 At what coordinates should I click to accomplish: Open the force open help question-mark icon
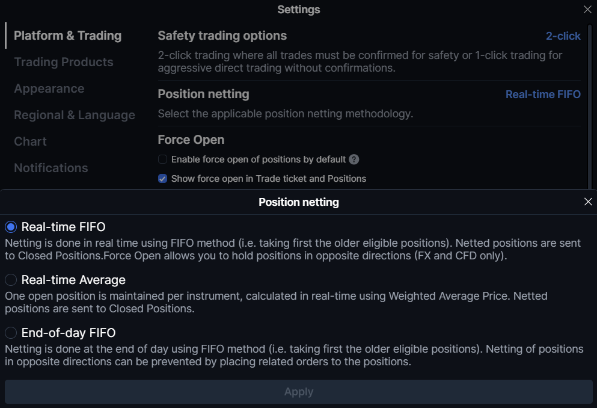(x=354, y=159)
